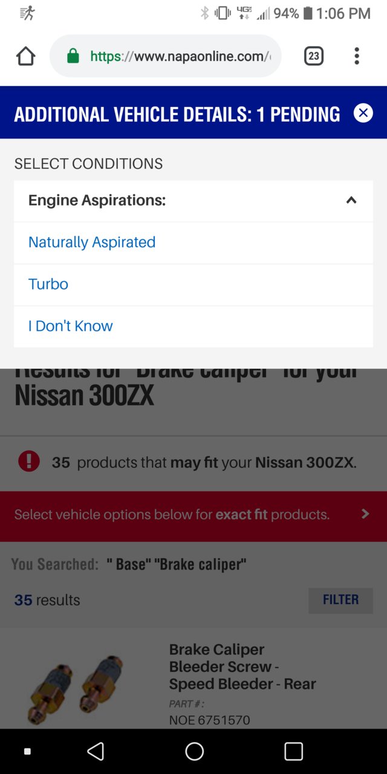Open Chrome's three-dot overflow menu
The image size is (387, 774).
357,56
